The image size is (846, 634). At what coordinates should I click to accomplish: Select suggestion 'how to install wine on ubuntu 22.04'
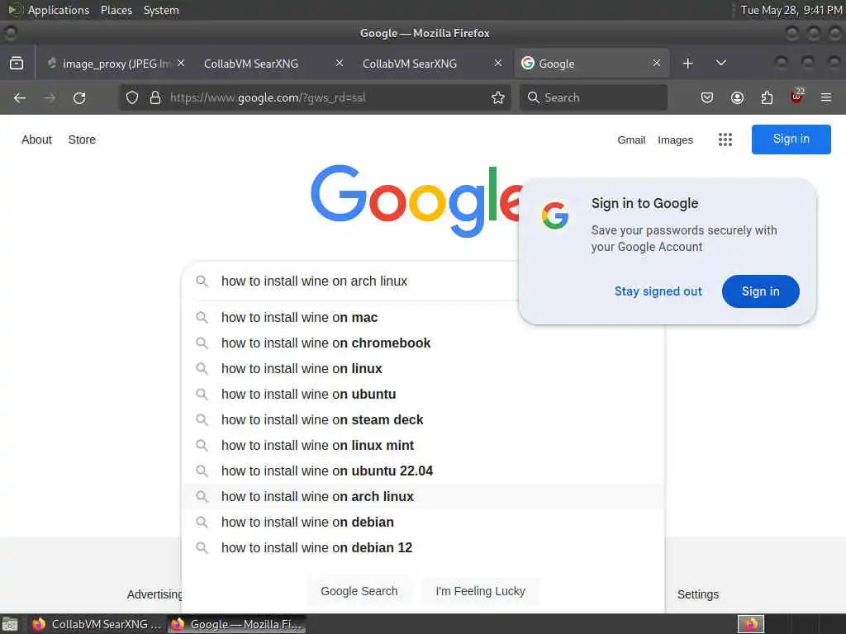coord(424,471)
